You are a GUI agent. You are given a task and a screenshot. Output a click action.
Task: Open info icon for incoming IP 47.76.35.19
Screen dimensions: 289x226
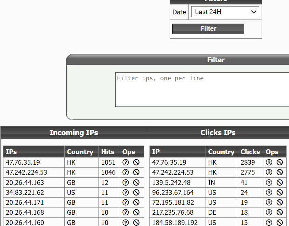click(126, 162)
